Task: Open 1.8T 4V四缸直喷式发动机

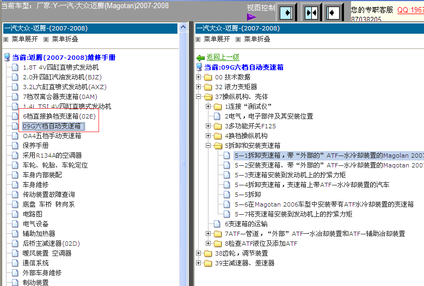Action: (x=60, y=67)
